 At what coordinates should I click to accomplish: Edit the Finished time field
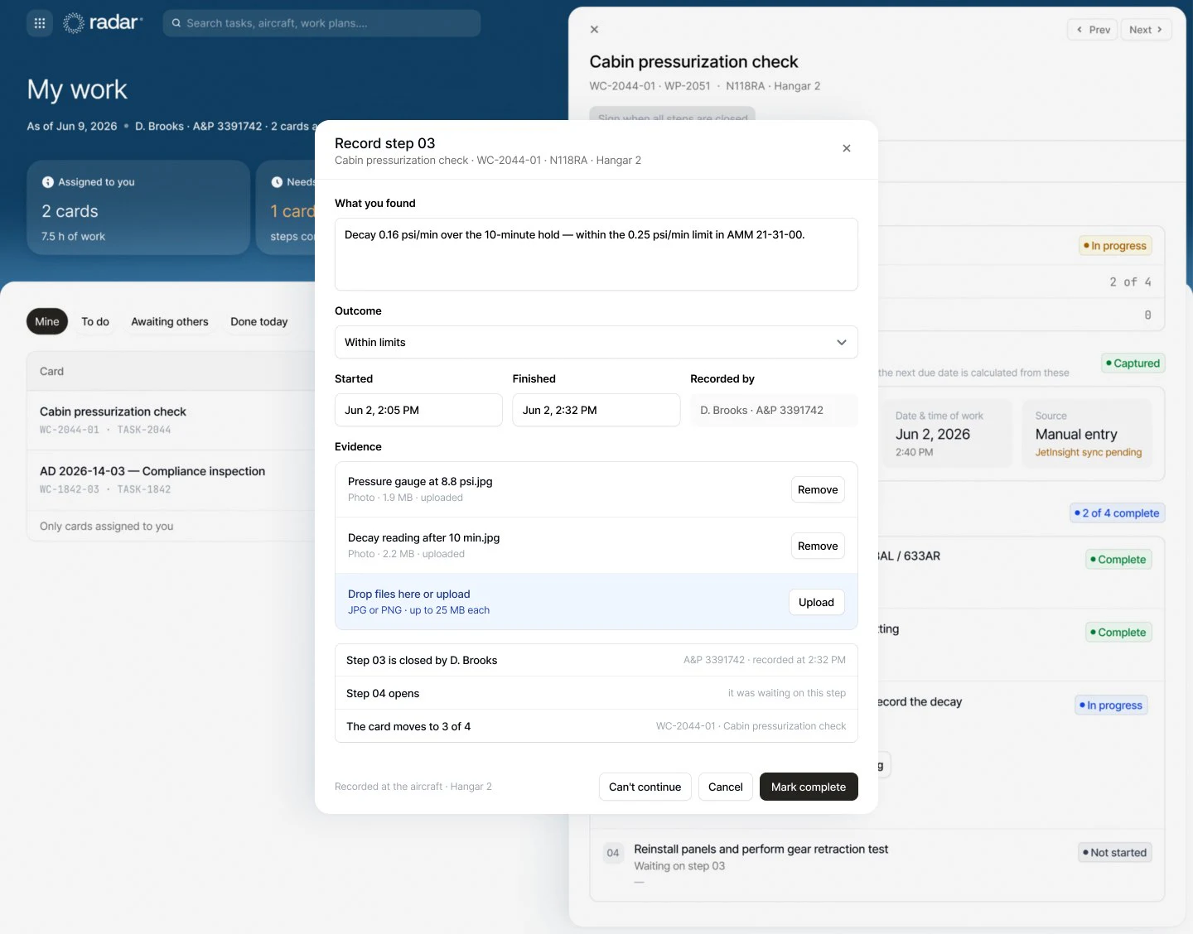click(x=596, y=410)
